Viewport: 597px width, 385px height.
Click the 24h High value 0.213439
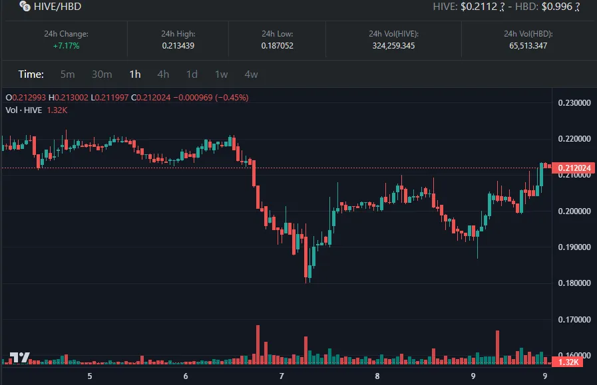[178, 46]
